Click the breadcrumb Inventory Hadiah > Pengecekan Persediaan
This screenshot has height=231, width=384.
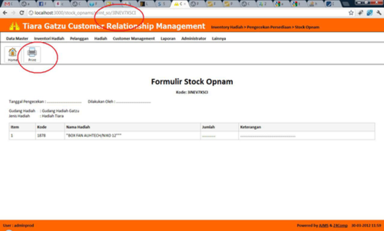[251, 27]
